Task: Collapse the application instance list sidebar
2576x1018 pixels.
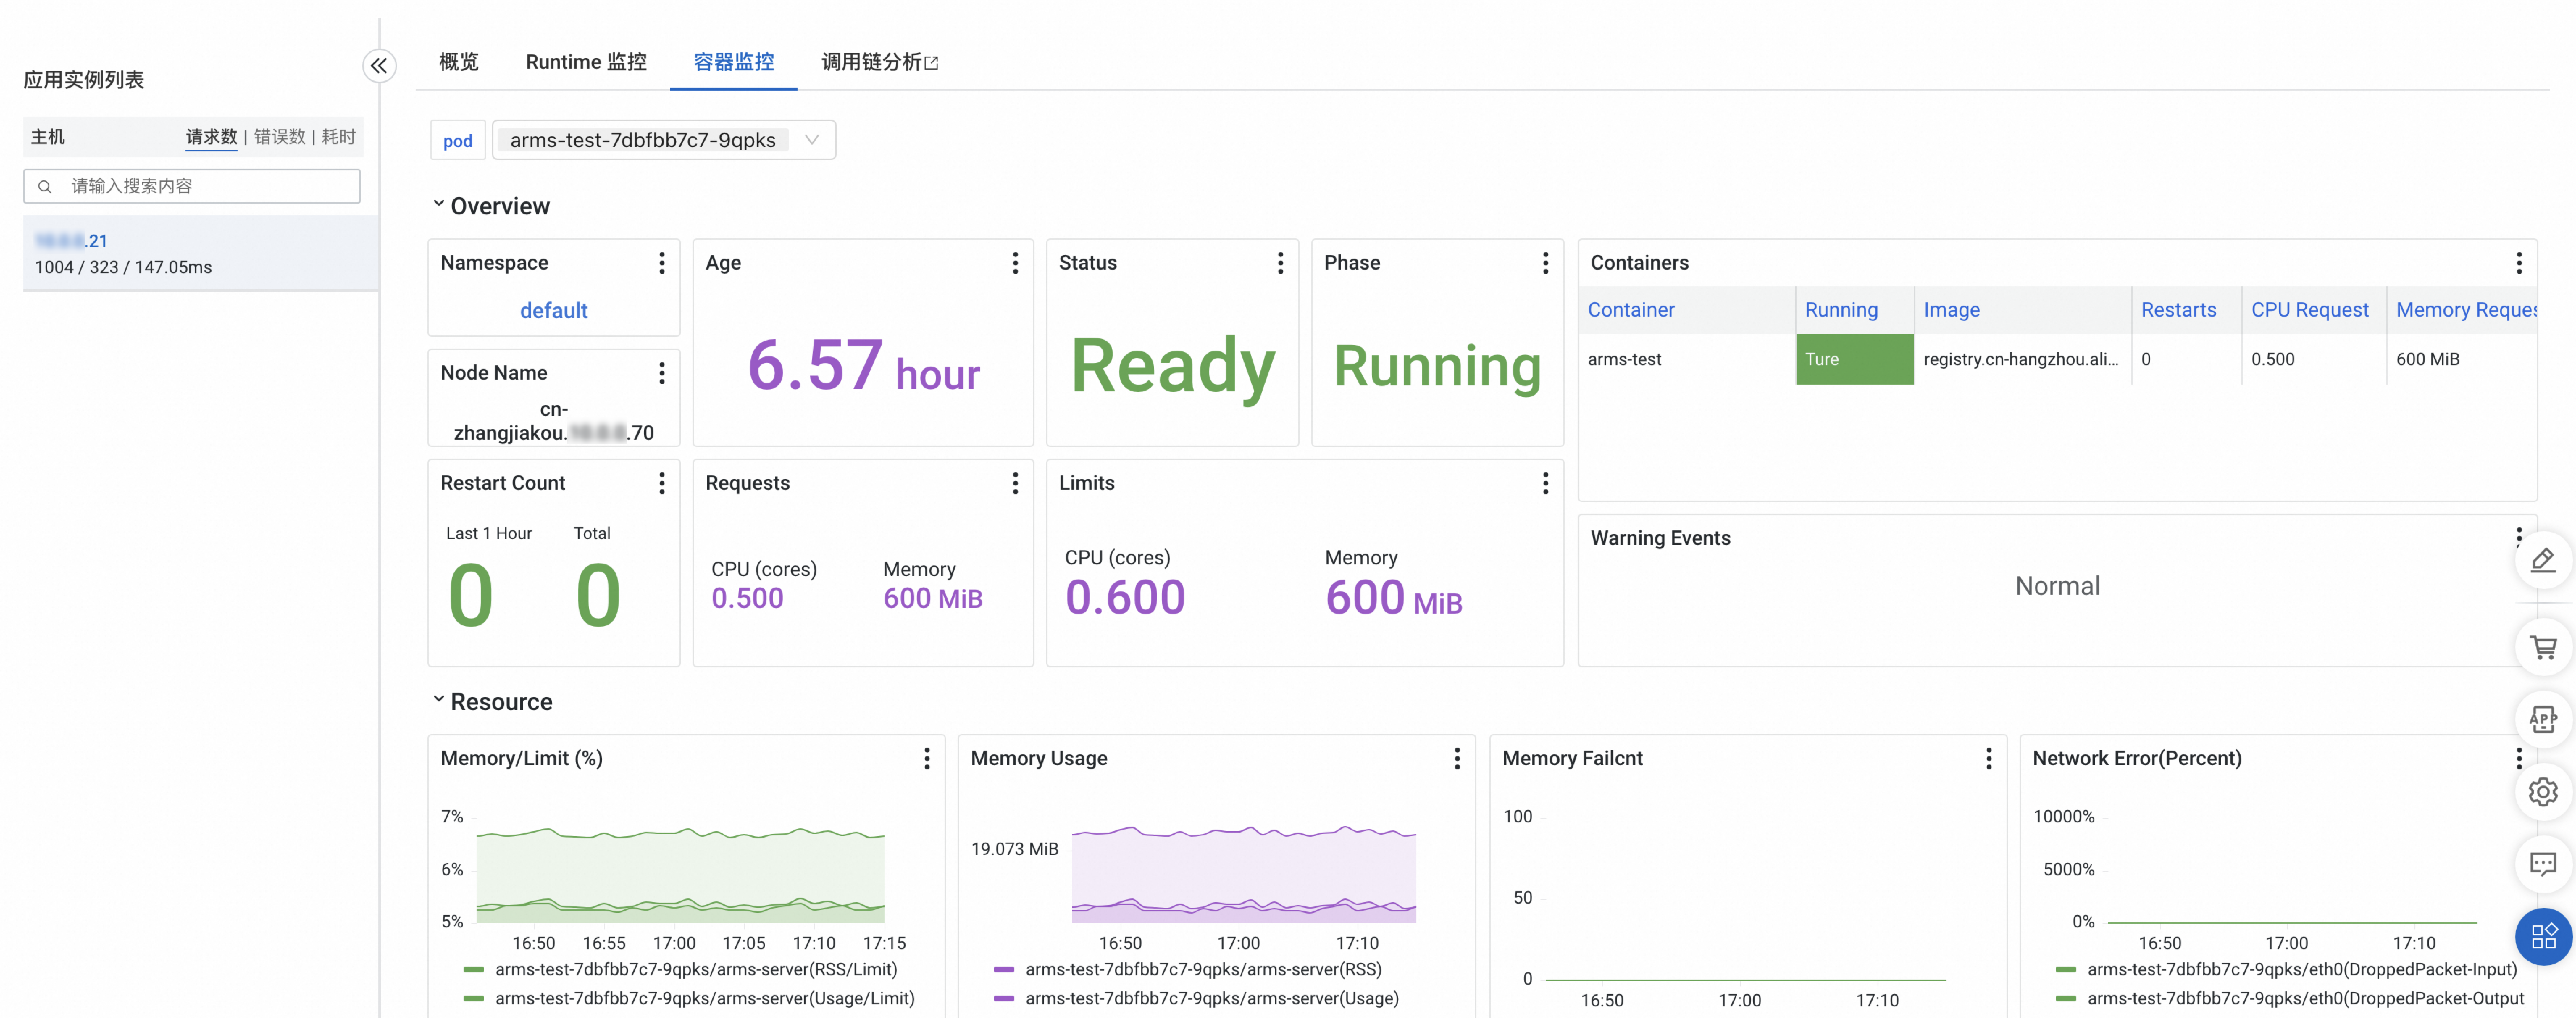Action: [379, 66]
